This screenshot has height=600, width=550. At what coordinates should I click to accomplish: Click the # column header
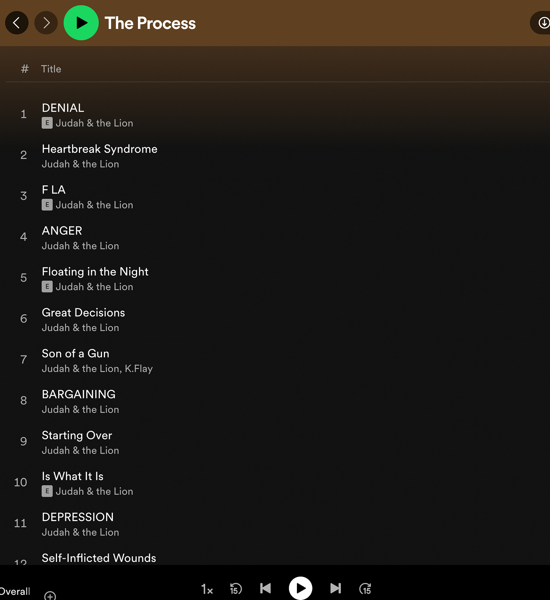click(25, 69)
